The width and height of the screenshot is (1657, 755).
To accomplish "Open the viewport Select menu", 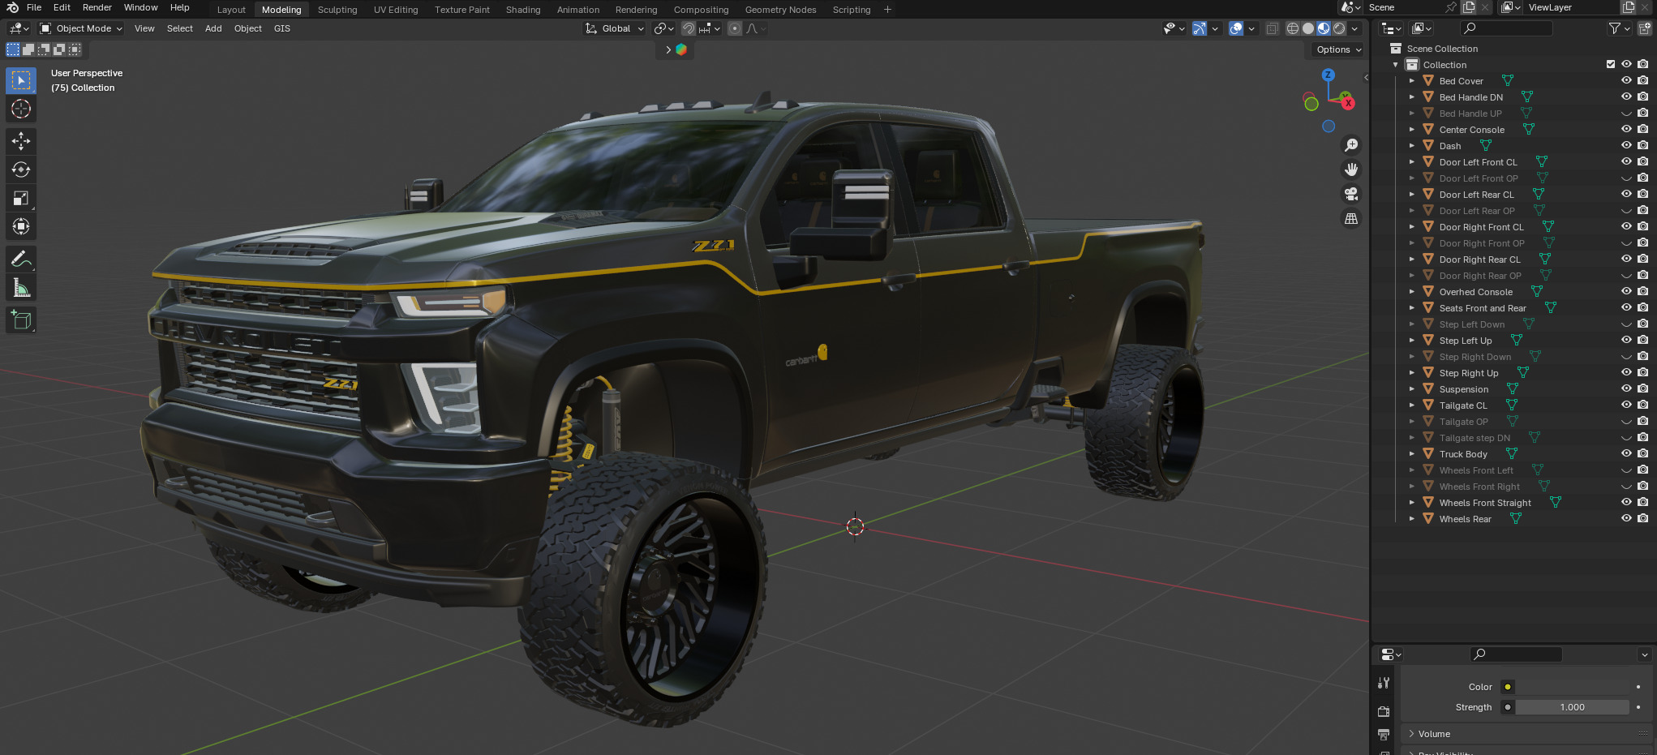I will [179, 28].
